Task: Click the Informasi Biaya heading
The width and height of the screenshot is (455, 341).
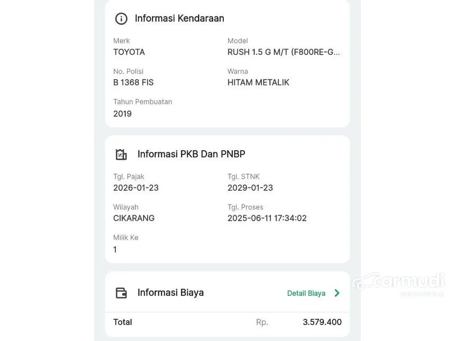Action: [x=170, y=293]
